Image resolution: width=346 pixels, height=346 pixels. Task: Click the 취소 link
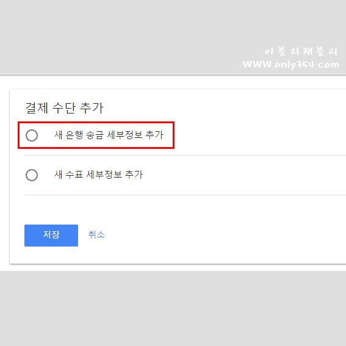(x=96, y=234)
